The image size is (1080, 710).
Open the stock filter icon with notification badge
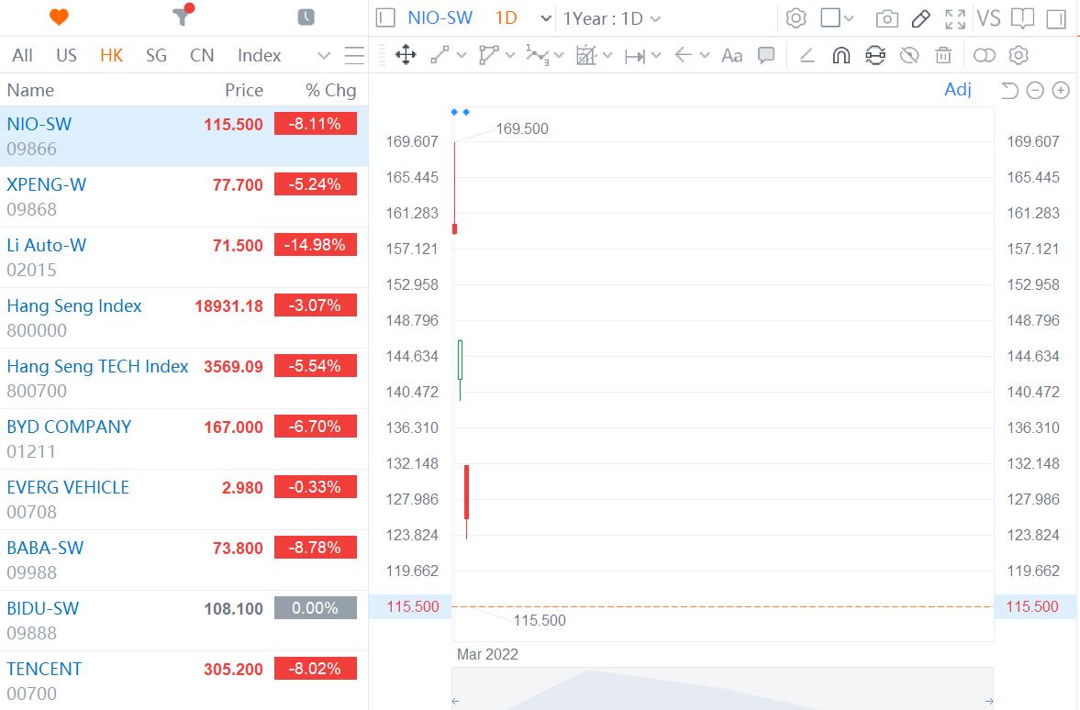(180, 17)
